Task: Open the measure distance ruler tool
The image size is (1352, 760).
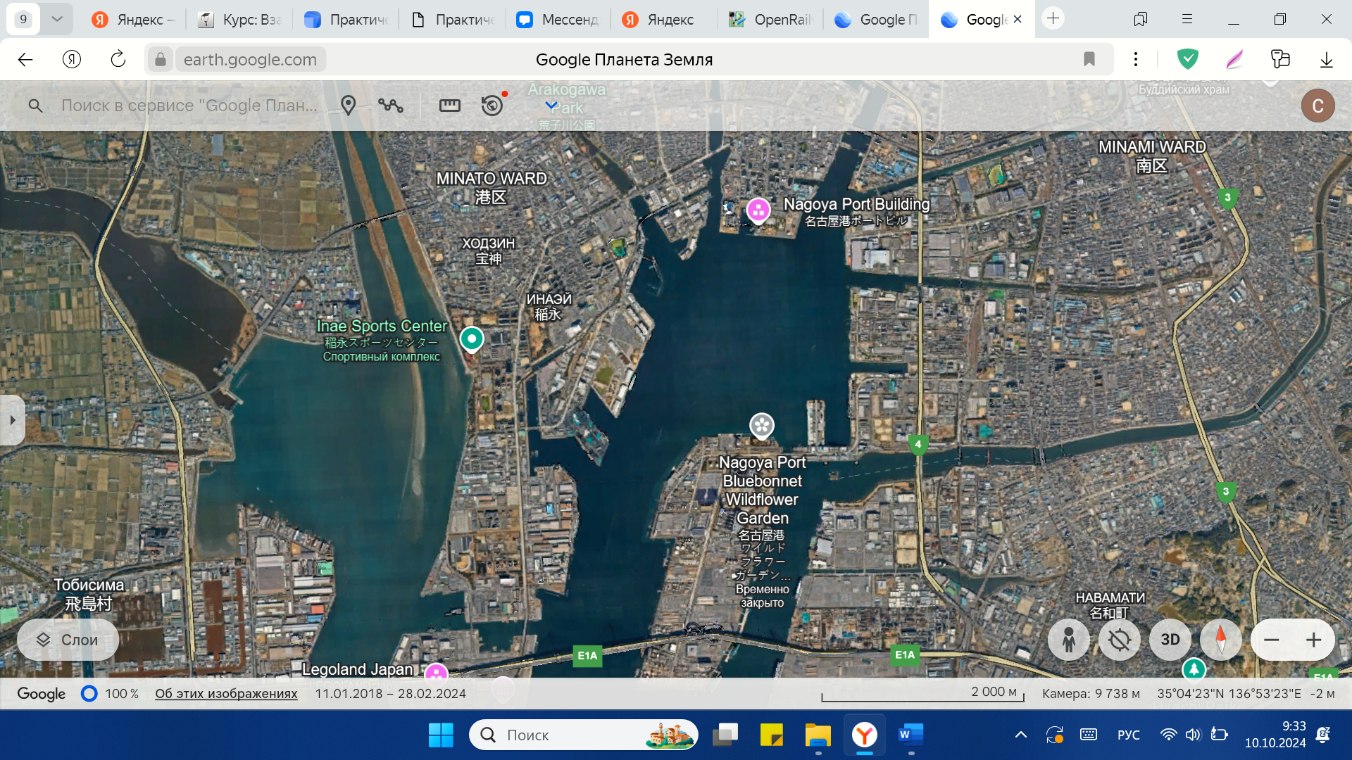Action: pyautogui.click(x=449, y=106)
